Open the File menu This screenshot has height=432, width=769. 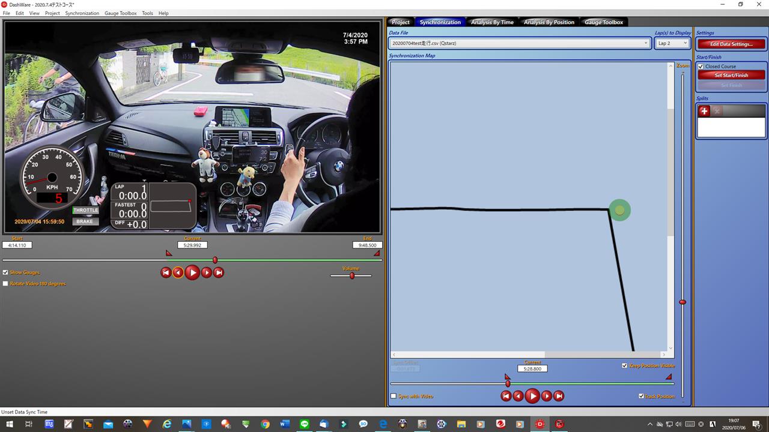(x=7, y=13)
